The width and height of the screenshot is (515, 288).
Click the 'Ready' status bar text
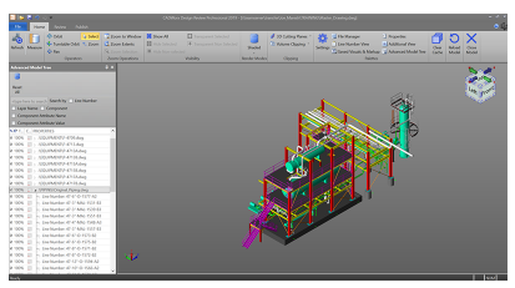coord(15,278)
